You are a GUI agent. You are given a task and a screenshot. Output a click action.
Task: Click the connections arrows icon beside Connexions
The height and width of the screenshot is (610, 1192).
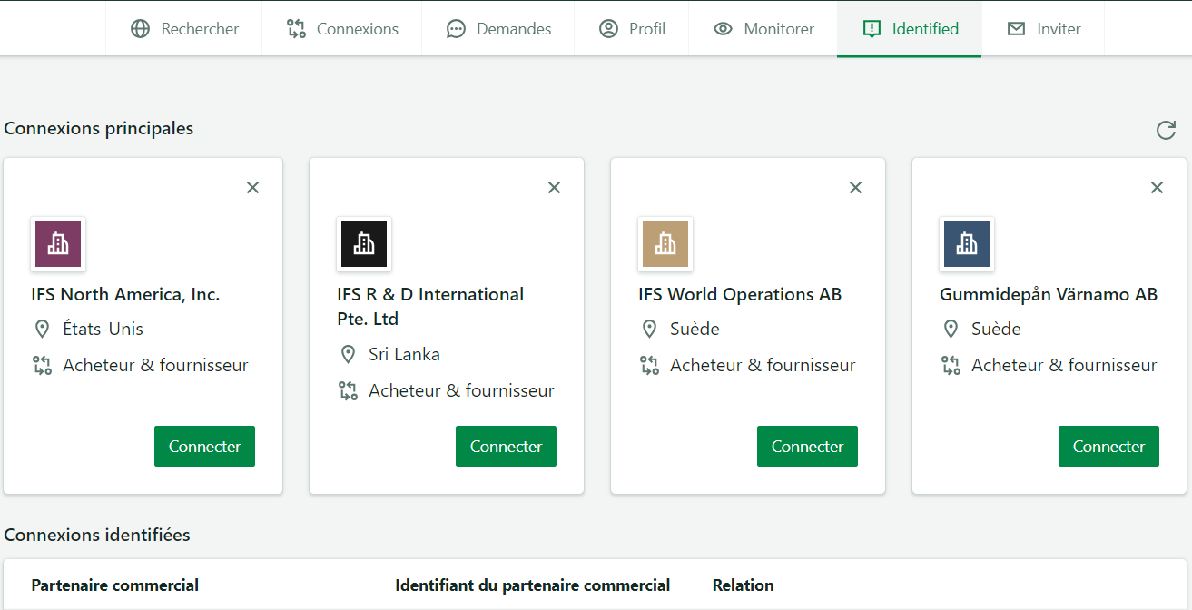click(296, 29)
